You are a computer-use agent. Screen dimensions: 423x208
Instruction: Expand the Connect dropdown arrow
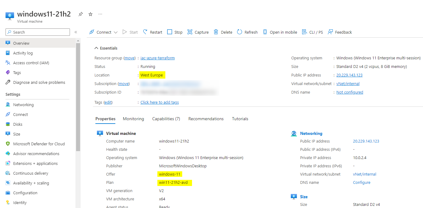pyautogui.click(x=116, y=32)
